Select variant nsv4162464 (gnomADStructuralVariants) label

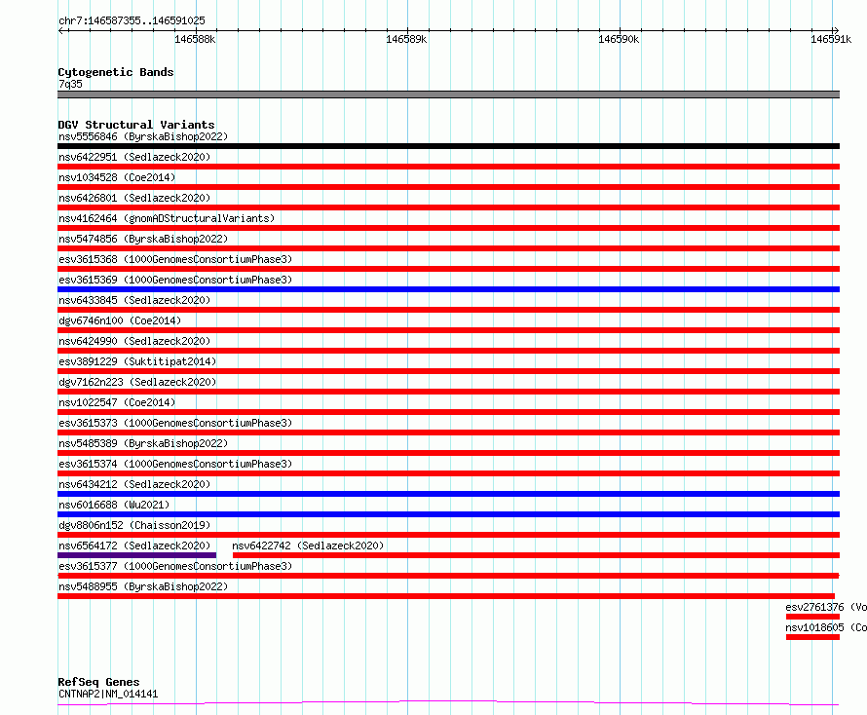coord(167,218)
